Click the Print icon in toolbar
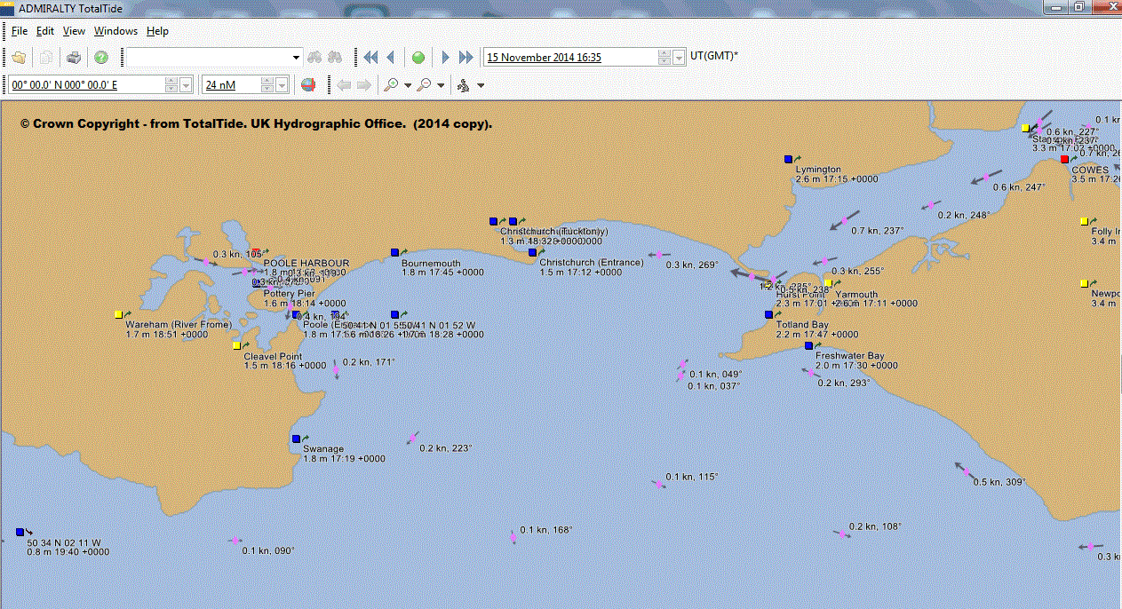The width and height of the screenshot is (1122, 609). pos(74,58)
